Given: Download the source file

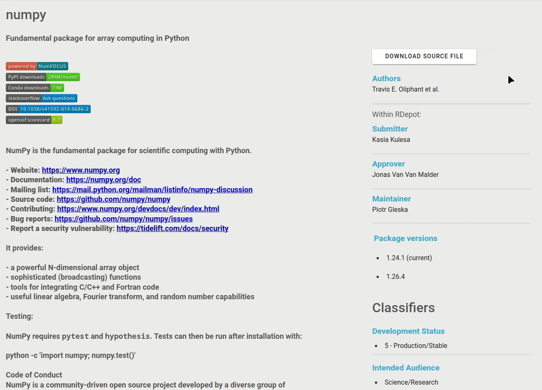Looking at the screenshot, I should pos(424,56).
